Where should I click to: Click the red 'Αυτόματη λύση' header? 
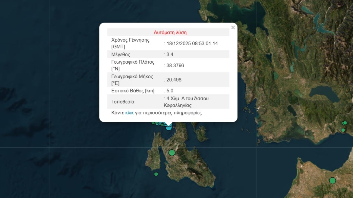click(170, 32)
